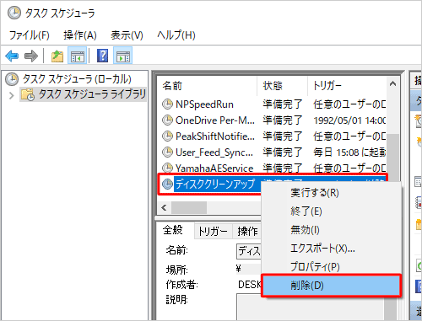The image size is (422, 321).
Task: Switch to the 操作 tab
Action: click(247, 232)
